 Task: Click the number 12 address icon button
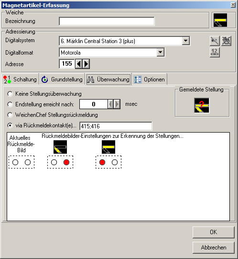coord(215,52)
